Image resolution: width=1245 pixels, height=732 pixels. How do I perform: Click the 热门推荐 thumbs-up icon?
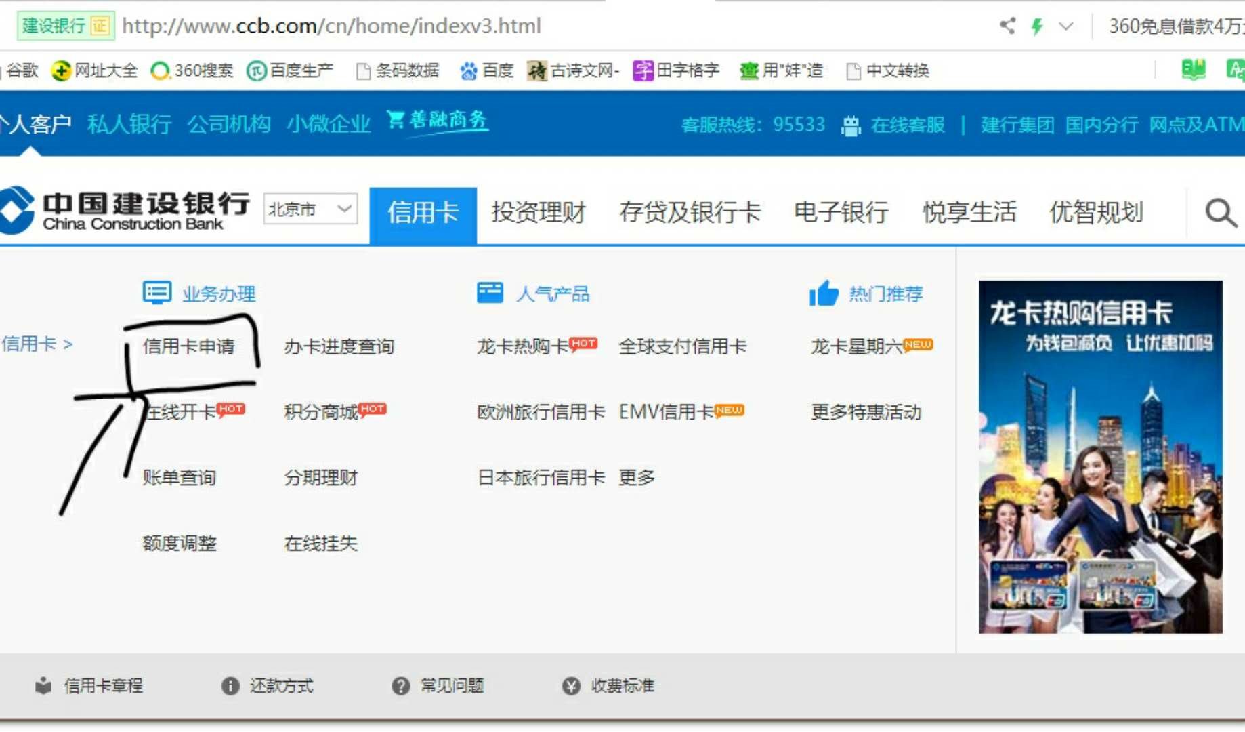pos(822,293)
